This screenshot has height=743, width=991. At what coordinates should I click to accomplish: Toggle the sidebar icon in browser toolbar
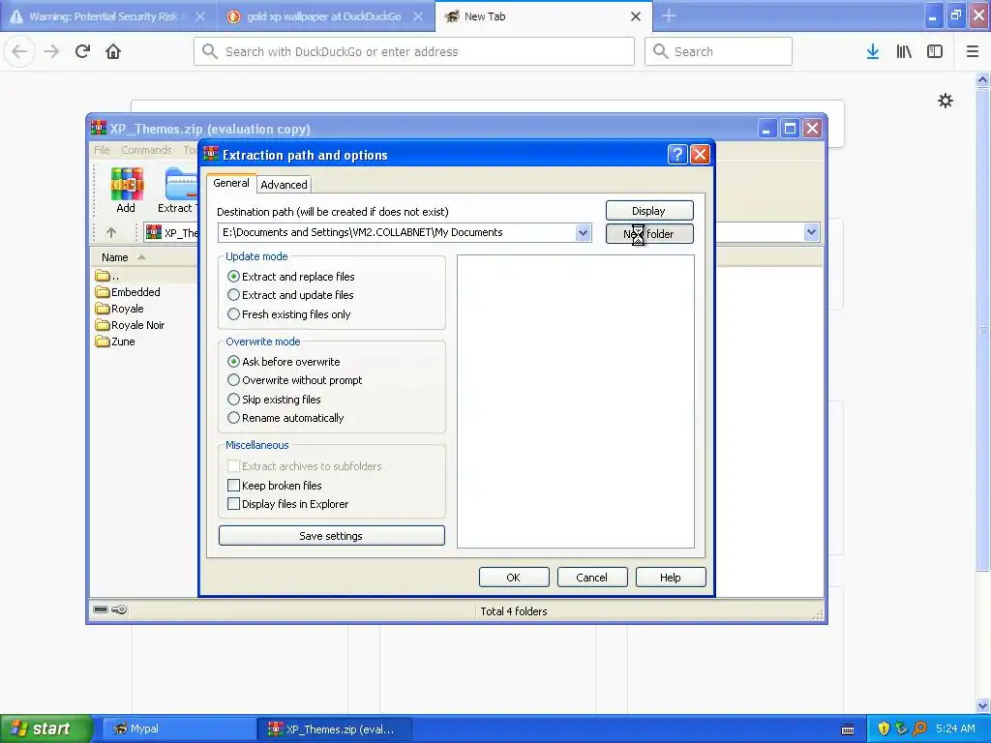point(935,52)
